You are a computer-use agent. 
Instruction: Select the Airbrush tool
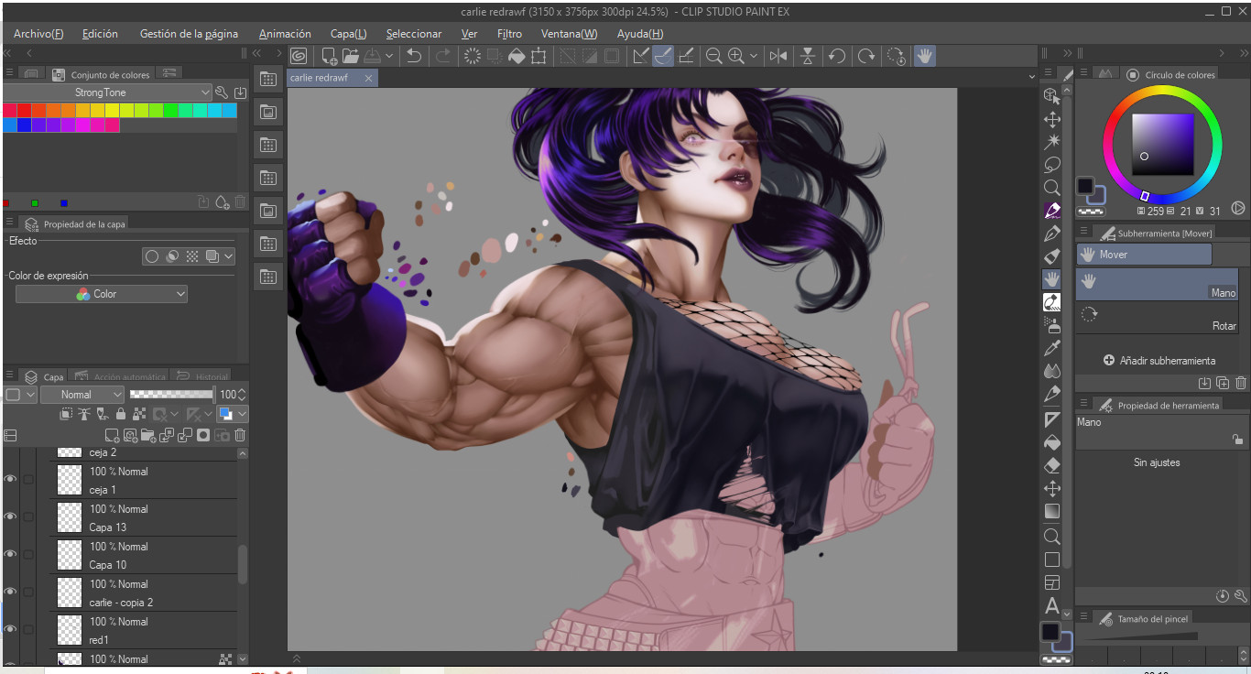pos(1052,325)
